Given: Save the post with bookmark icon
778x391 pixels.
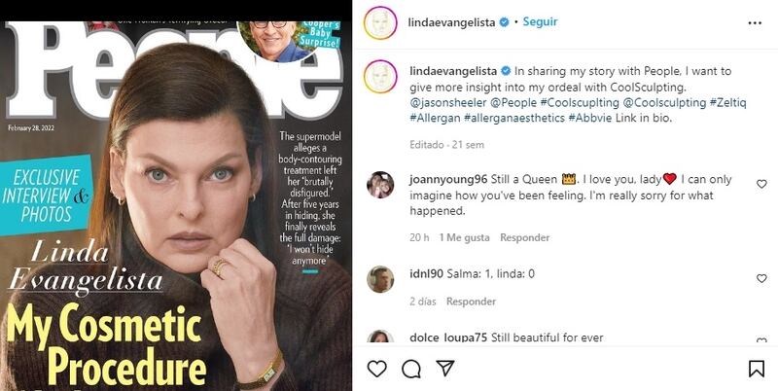Looking at the screenshot, I should pos(757,369).
